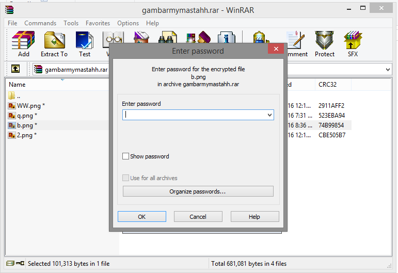398x273 pixels.
Task: Click the WinRAR title bar app icon
Action: pyautogui.click(x=9, y=10)
